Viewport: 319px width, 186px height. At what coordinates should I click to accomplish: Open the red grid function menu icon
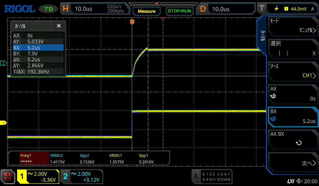[x=8, y=176]
